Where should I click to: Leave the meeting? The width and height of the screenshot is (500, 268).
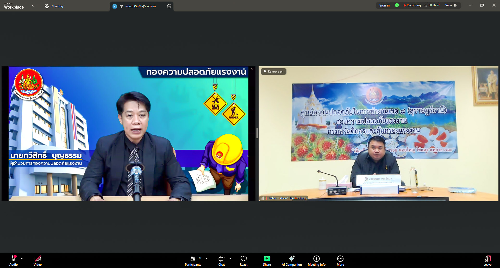point(487,261)
